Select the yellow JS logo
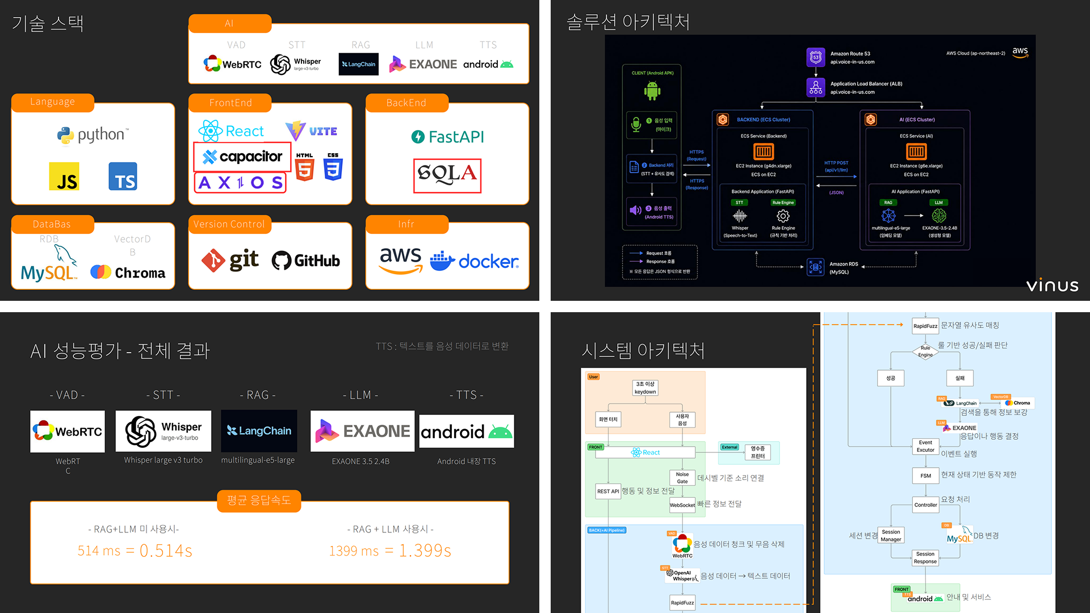 (x=64, y=177)
